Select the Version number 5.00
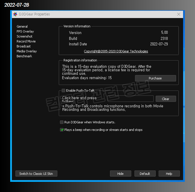This screenshot has height=192, width=195. [164, 32]
